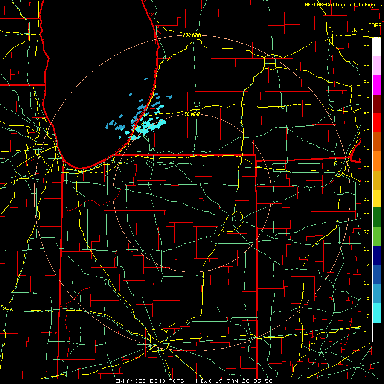
Task: Select the white swatch in the legend
Action: (377, 47)
